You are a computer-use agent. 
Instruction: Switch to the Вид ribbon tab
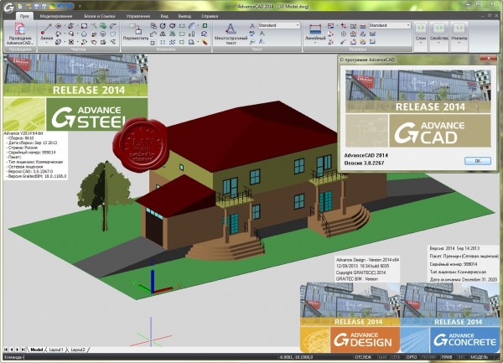click(x=164, y=16)
